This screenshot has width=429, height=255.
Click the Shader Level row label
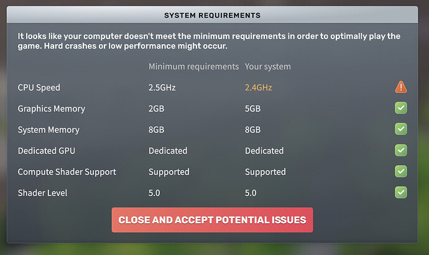pos(42,193)
